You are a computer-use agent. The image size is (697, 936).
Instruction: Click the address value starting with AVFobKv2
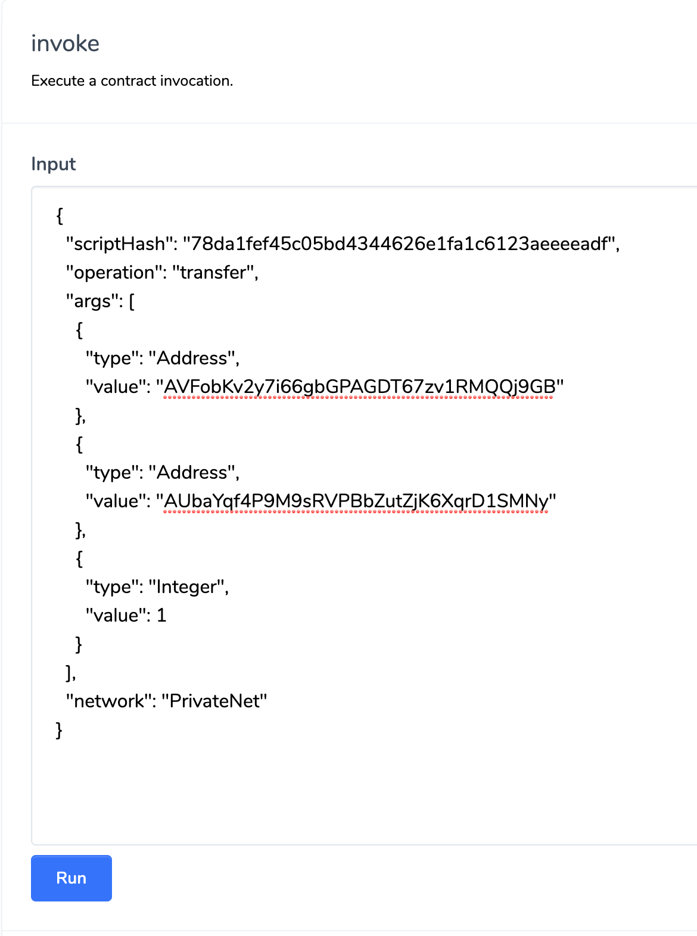(x=359, y=386)
